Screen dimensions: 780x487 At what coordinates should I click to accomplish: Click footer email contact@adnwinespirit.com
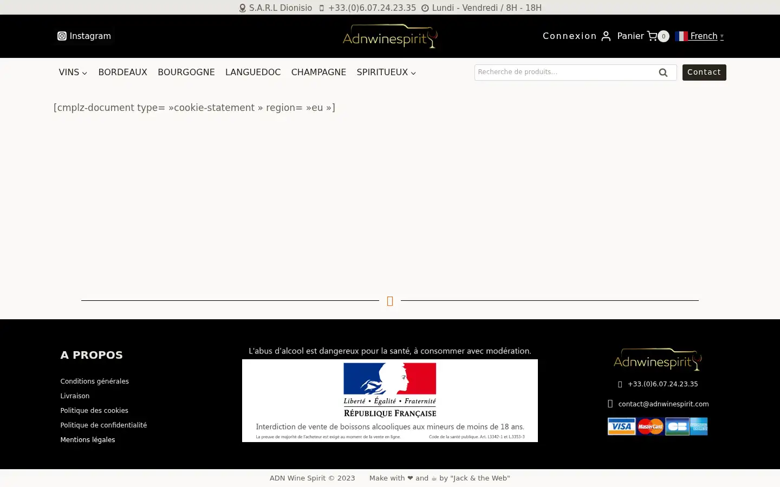point(664,404)
